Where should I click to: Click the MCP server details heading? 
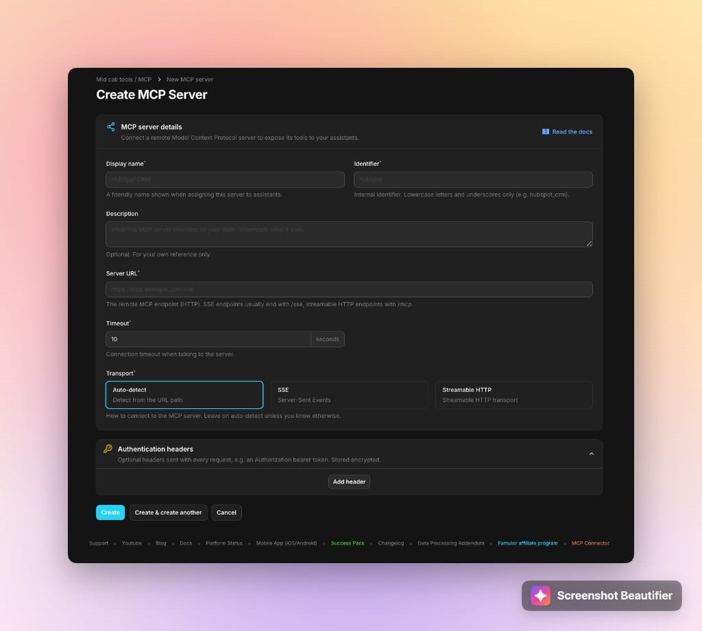pyautogui.click(x=152, y=127)
